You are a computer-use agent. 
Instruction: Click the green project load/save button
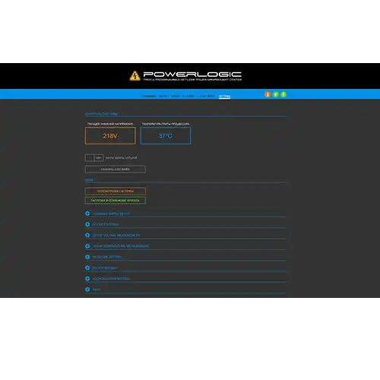click(116, 201)
